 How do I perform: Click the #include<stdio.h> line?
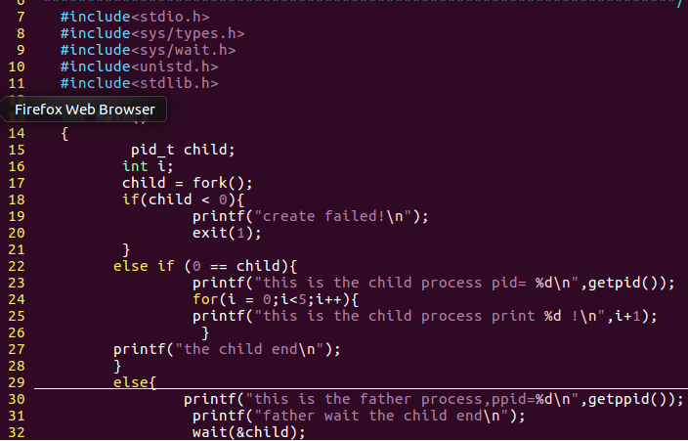(134, 17)
